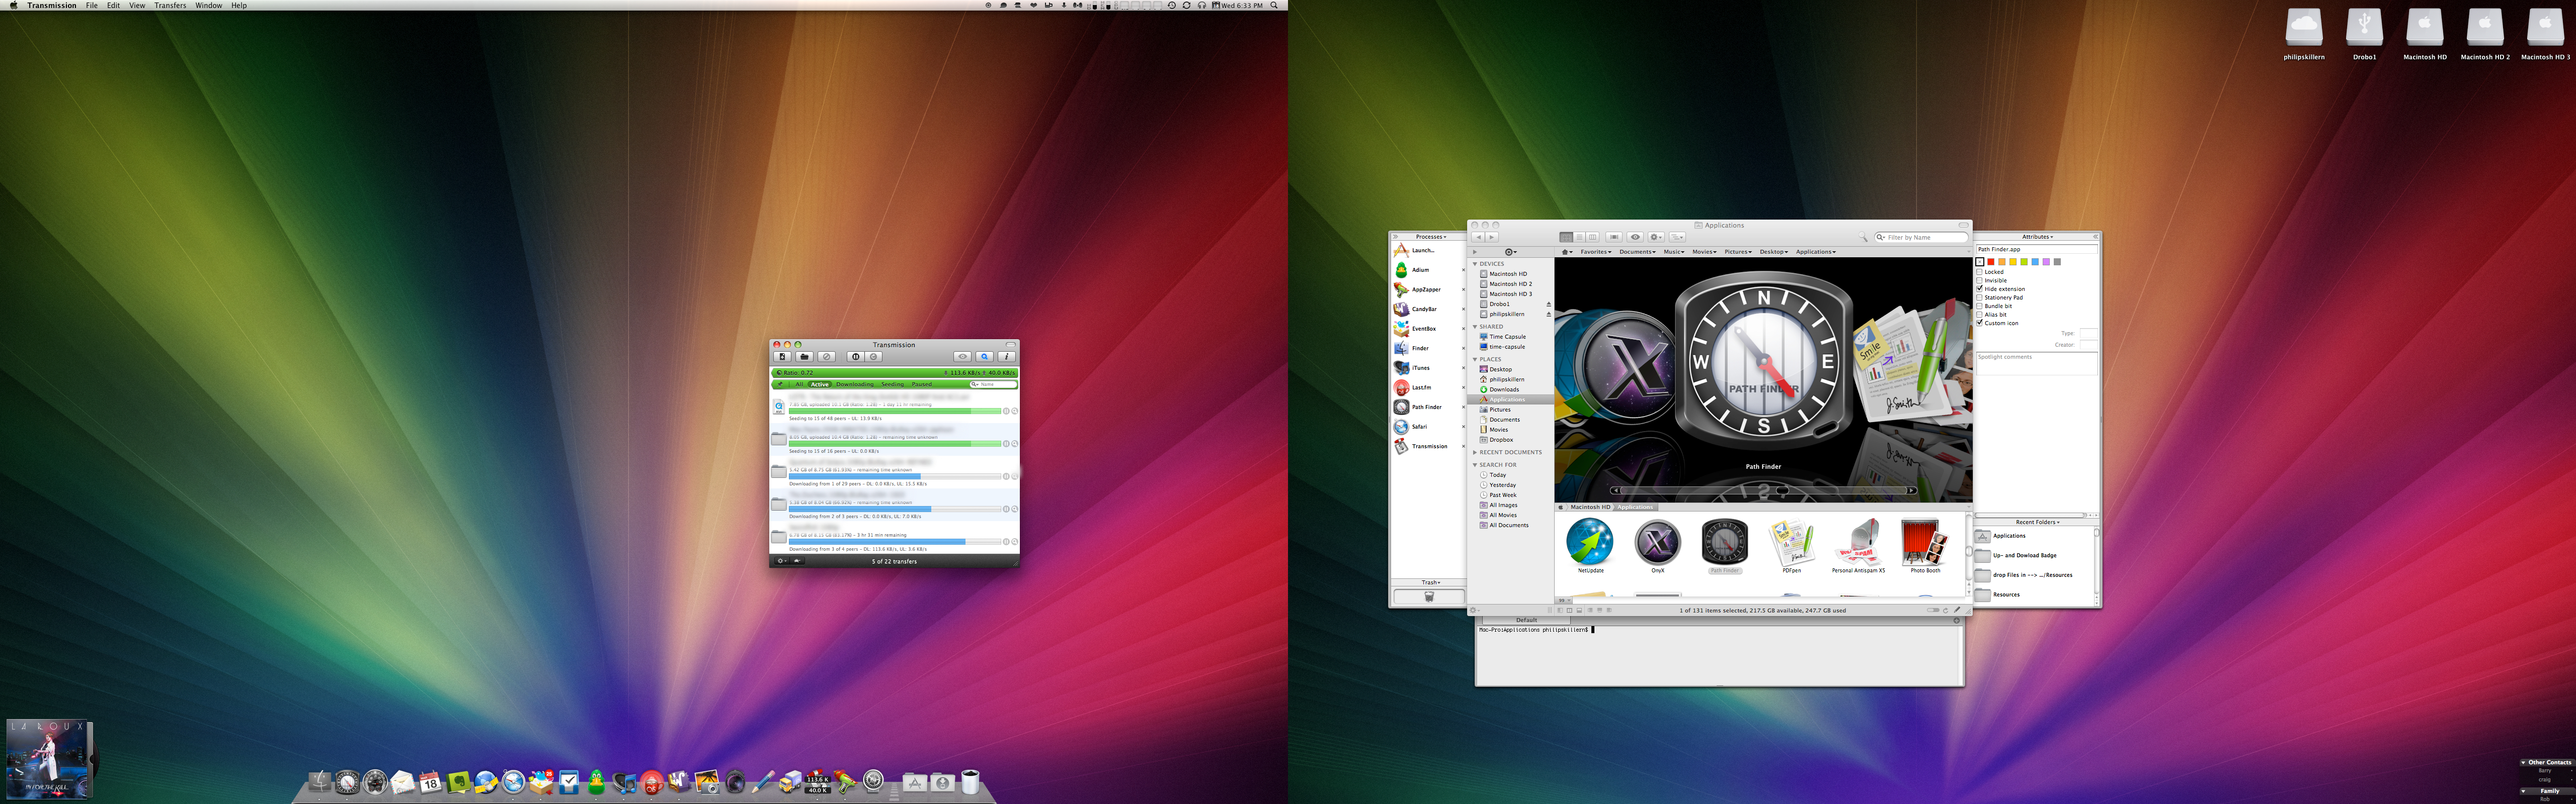The width and height of the screenshot is (2576, 804).
Task: Pause all transfers in Transmission toolbar
Action: click(856, 357)
